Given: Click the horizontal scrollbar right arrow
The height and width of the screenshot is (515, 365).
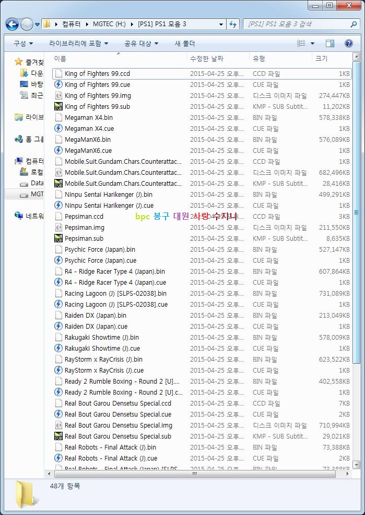Looking at the screenshot, I should 348,474.
